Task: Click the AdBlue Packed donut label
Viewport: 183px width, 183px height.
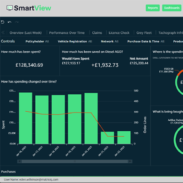Action: (175, 121)
